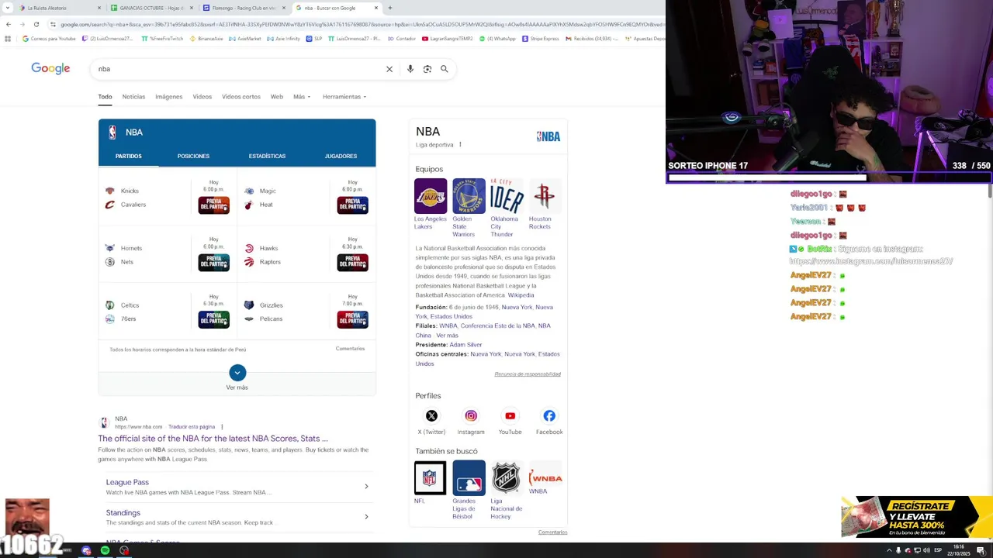
Task: Close the nba - Buscar con Google tab
Action: (x=376, y=8)
